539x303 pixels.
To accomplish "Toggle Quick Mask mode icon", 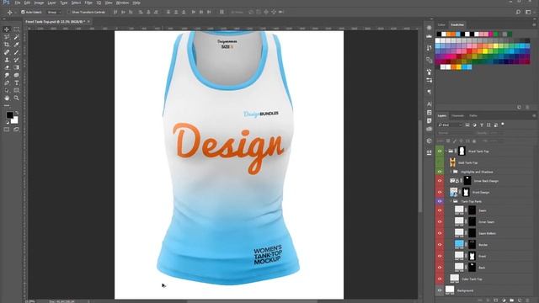I will [7, 130].
